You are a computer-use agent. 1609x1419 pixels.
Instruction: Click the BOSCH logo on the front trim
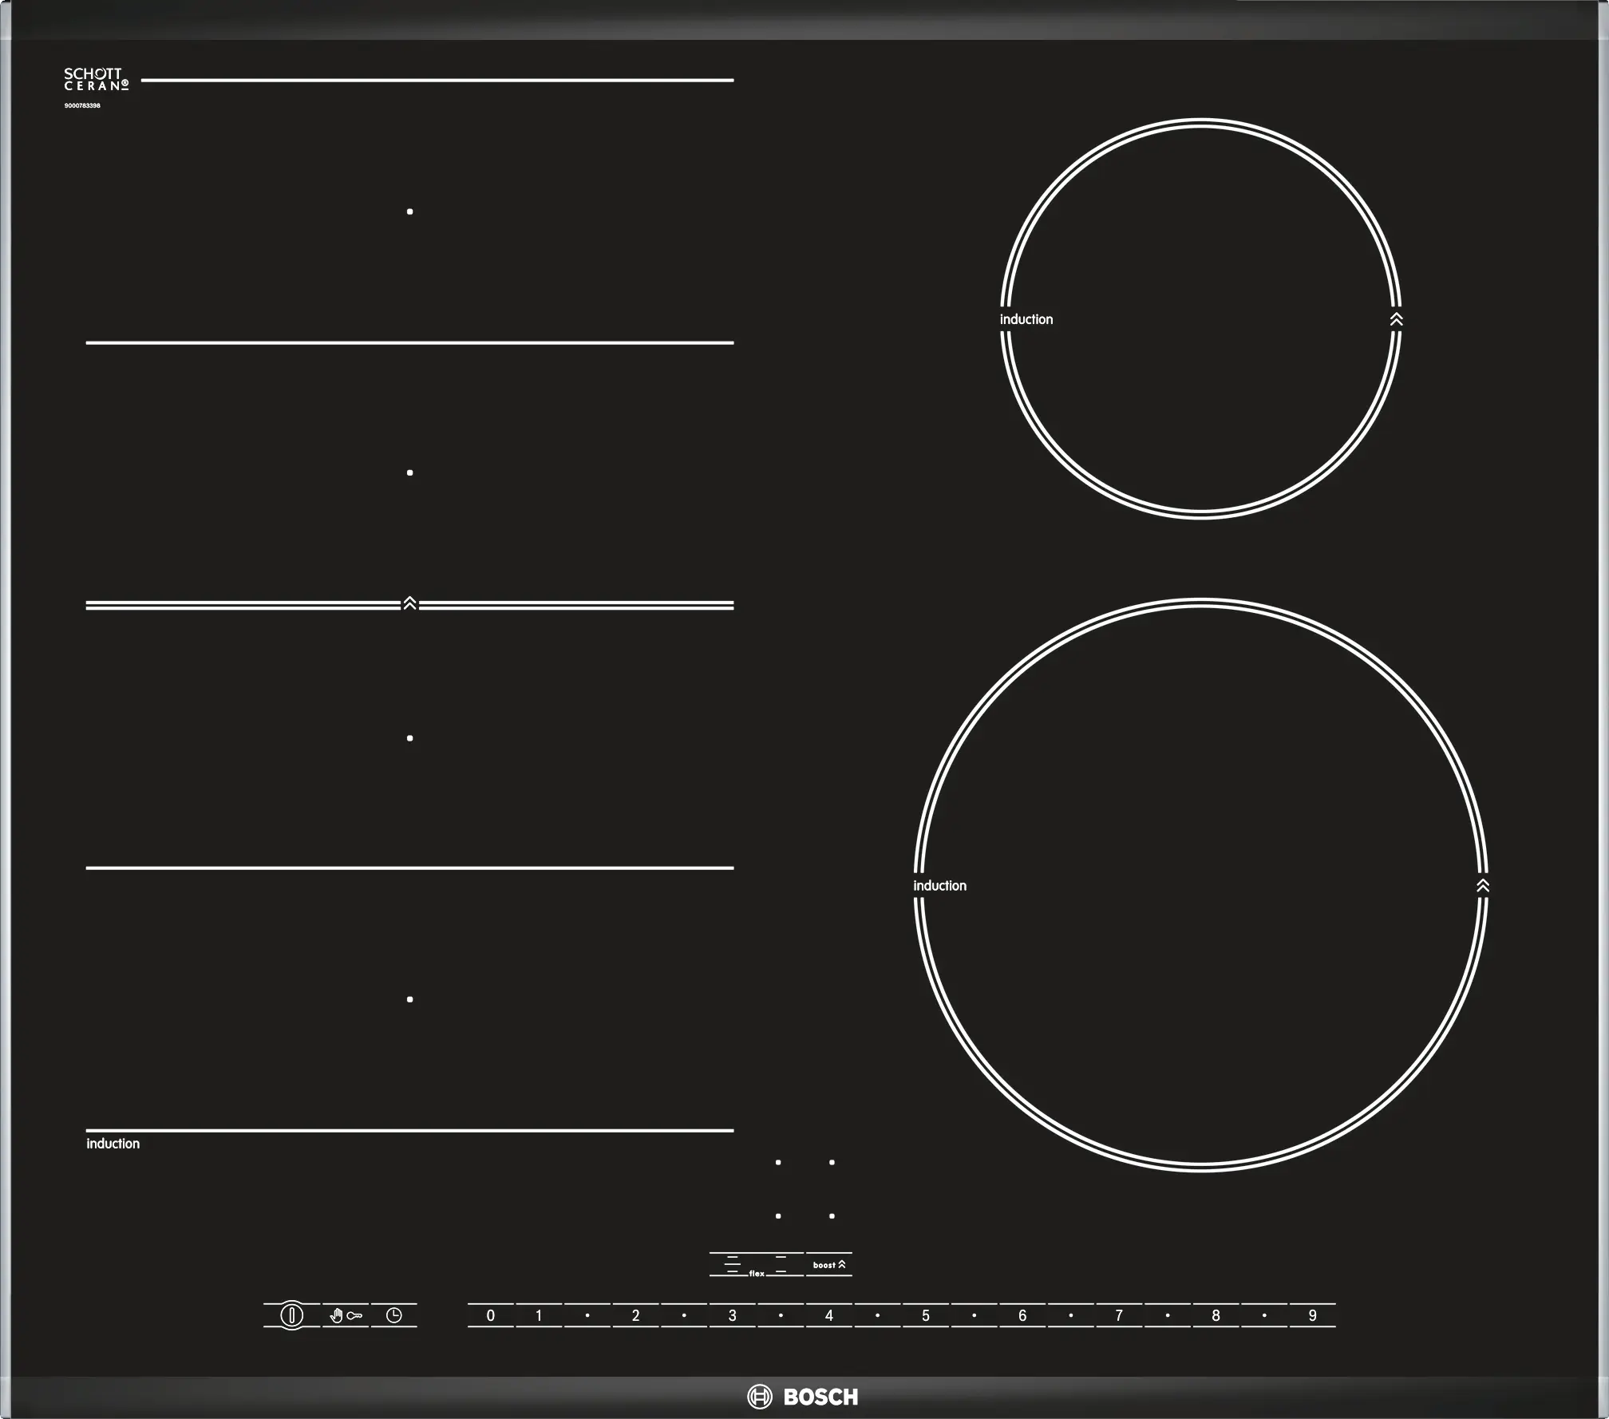(803, 1397)
